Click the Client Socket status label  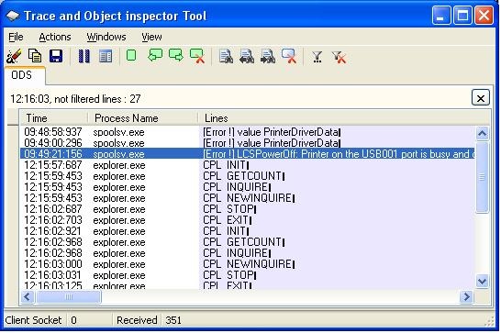[33, 320]
